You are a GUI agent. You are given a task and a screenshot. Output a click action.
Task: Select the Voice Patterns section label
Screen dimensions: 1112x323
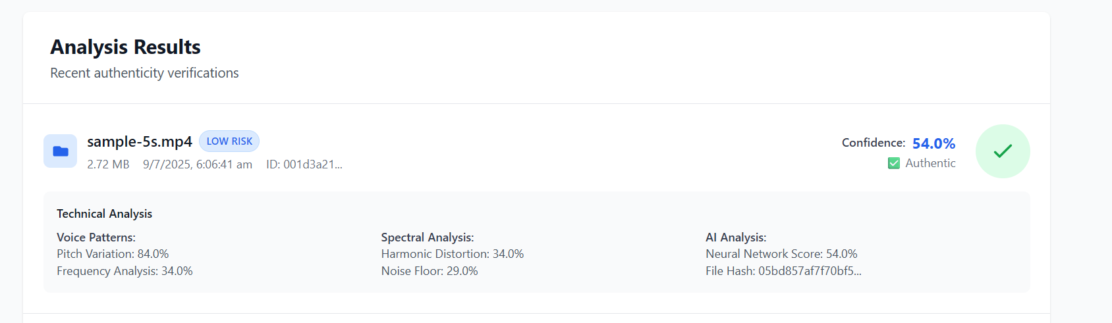tap(96, 237)
